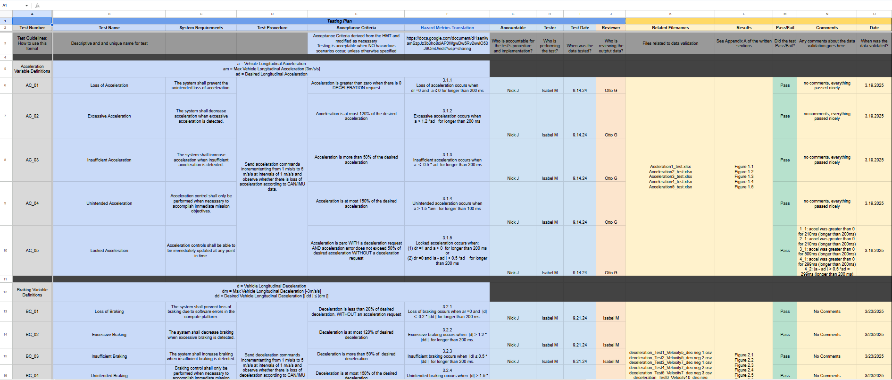
Task: Click the Acceleration Variable Definitions cell
Action: point(32,69)
